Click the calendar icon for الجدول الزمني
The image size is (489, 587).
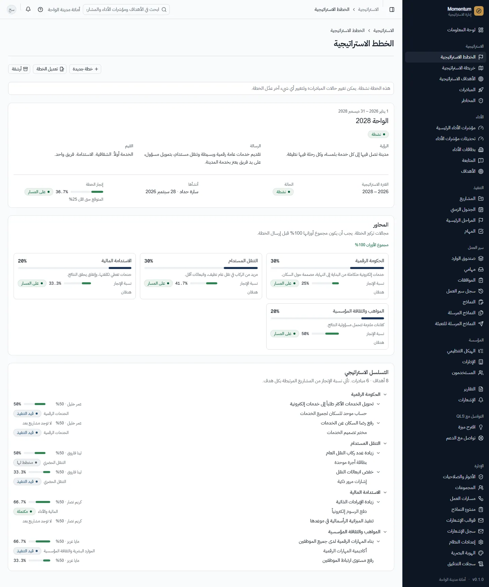click(481, 209)
